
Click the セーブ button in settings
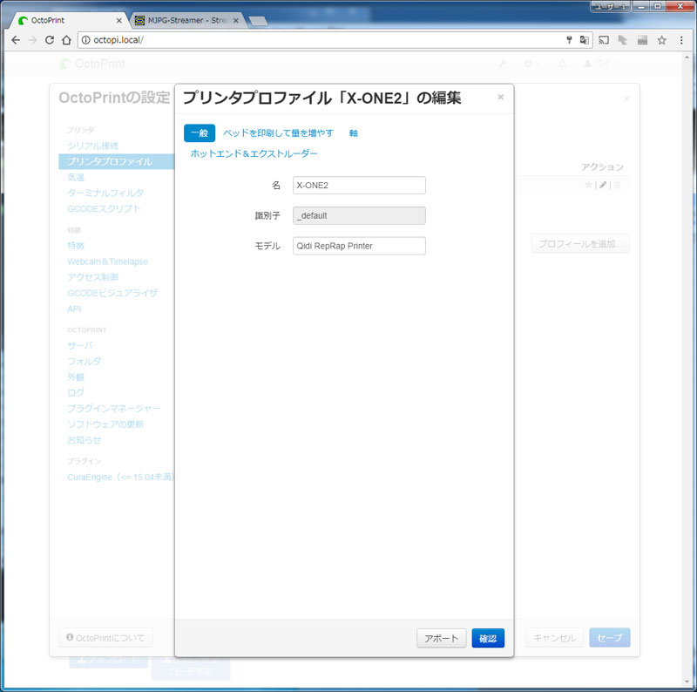[609, 638]
